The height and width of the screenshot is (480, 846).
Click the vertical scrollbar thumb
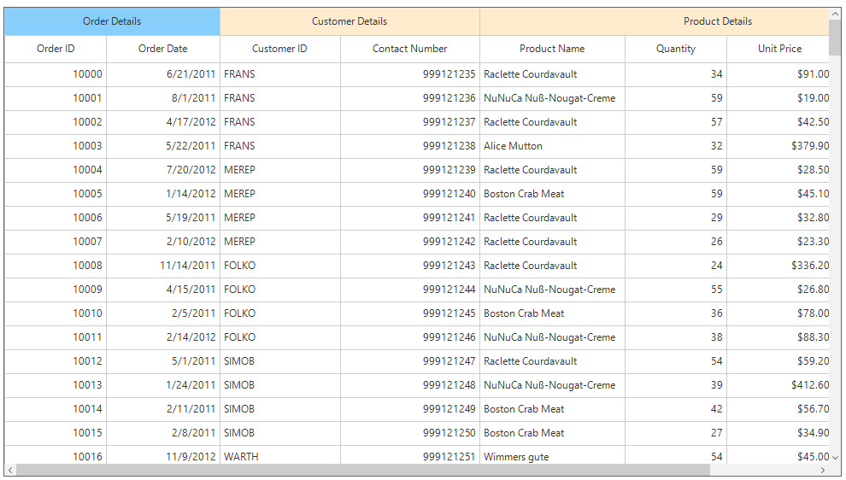pos(835,38)
